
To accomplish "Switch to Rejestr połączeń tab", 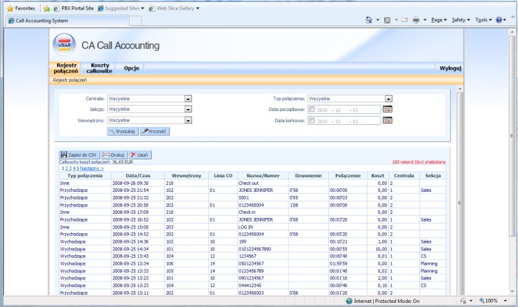I will tap(66, 68).
